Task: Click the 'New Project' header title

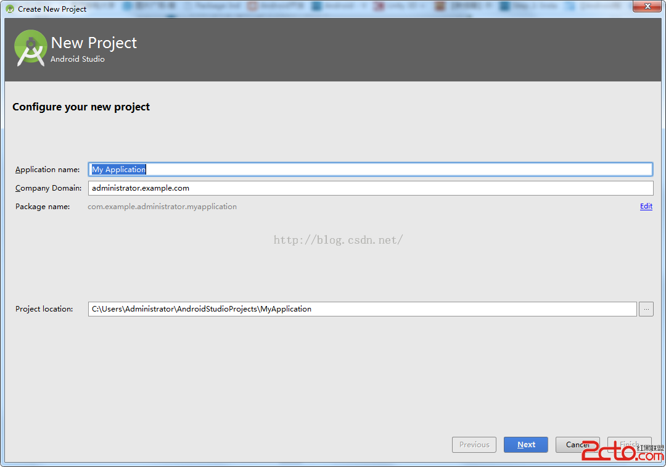Action: pyautogui.click(x=94, y=43)
